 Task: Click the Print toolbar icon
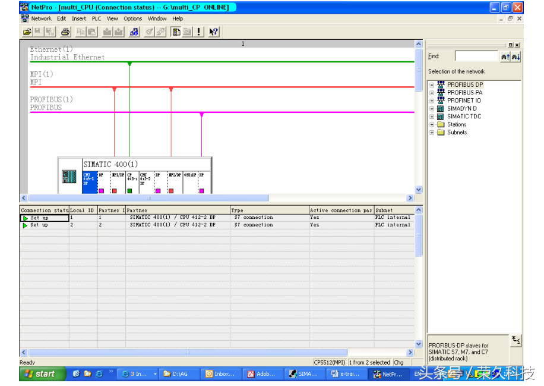point(65,32)
